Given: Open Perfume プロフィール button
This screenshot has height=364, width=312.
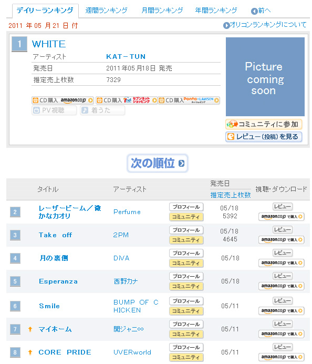Looking at the screenshot, I should pos(186,207).
